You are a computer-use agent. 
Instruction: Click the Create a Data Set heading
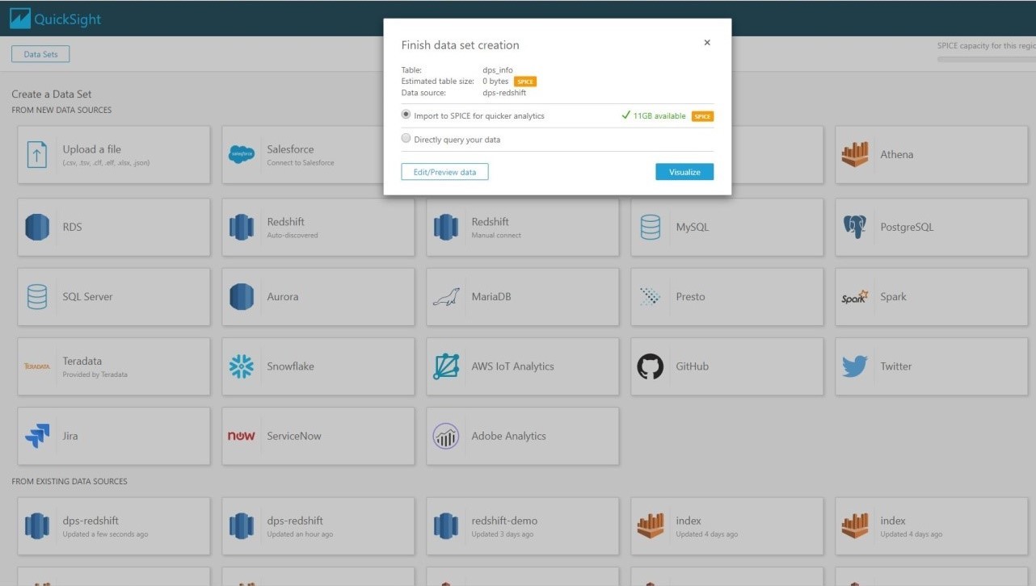tap(52, 94)
